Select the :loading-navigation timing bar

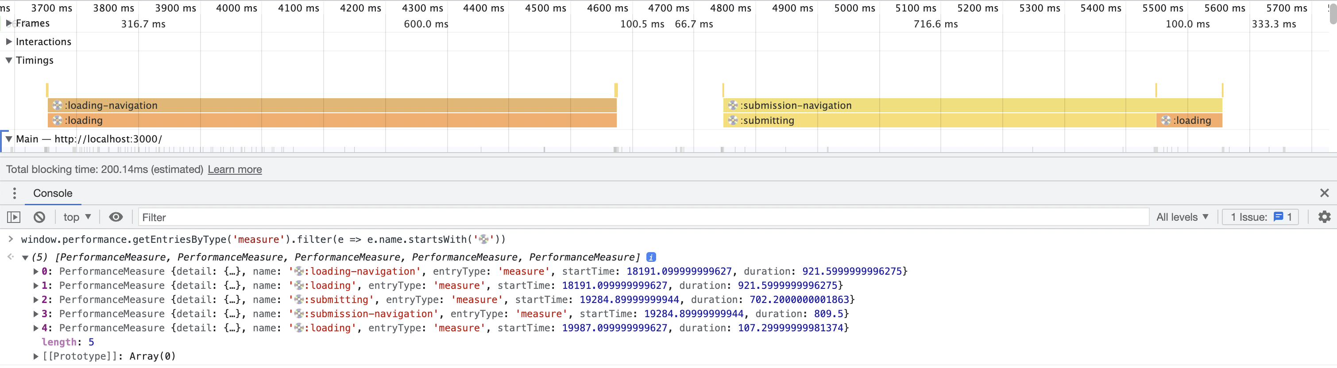pos(332,105)
